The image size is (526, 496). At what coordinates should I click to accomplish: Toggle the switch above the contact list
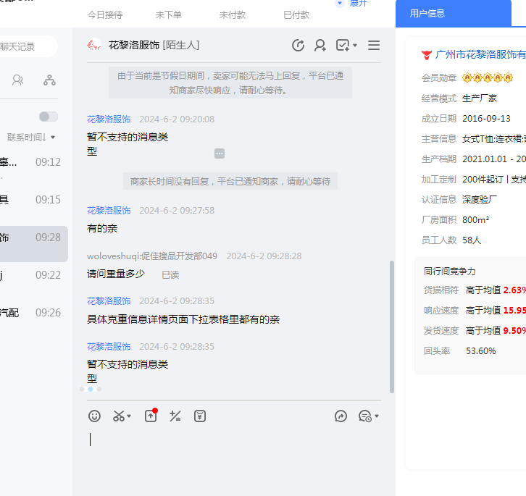[49, 117]
